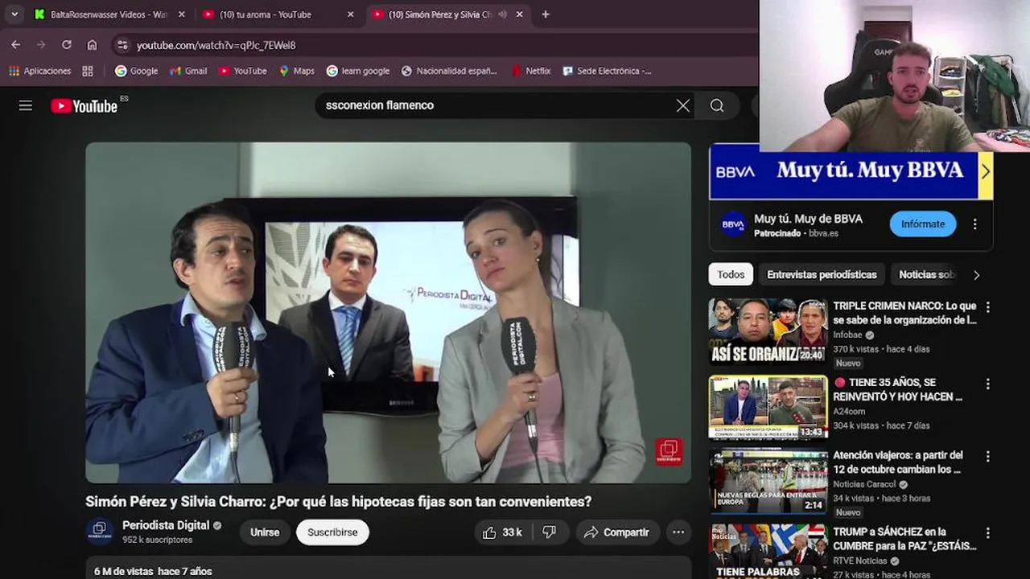Open the YouTube bookmark

pos(242,71)
